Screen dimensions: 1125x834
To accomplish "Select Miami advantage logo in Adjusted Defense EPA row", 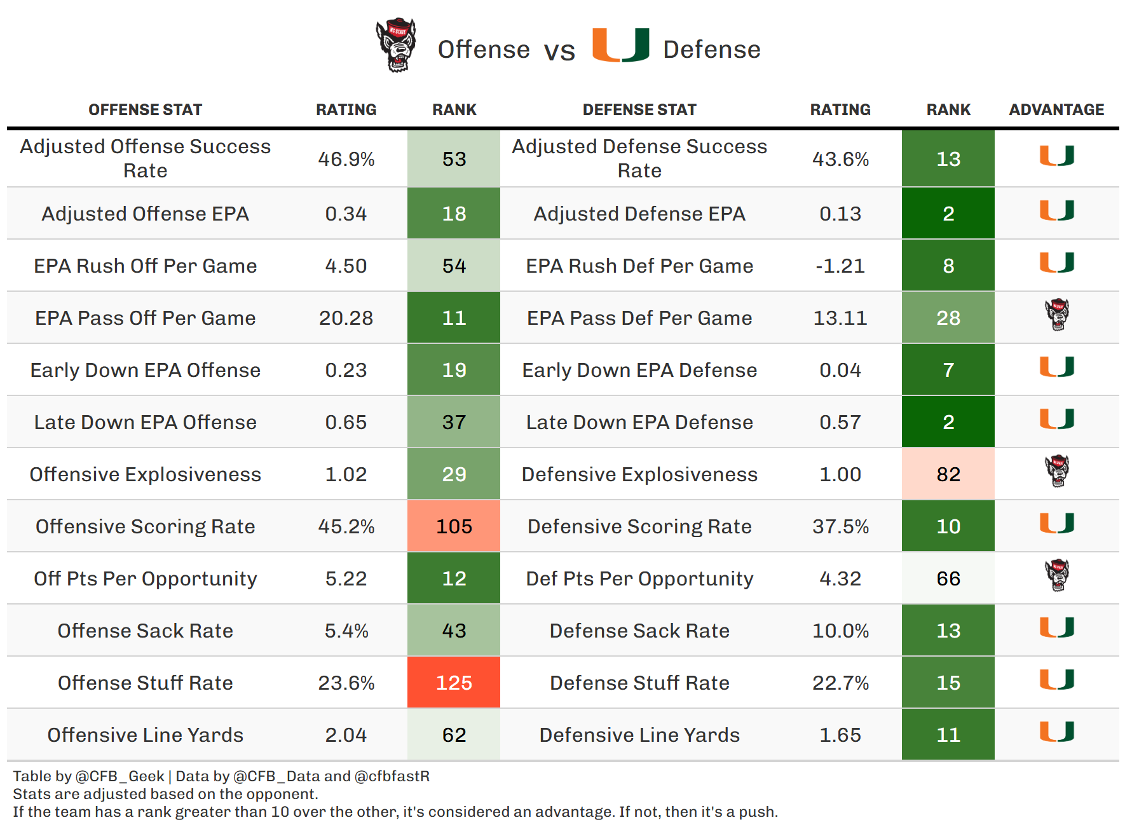I will [1056, 210].
